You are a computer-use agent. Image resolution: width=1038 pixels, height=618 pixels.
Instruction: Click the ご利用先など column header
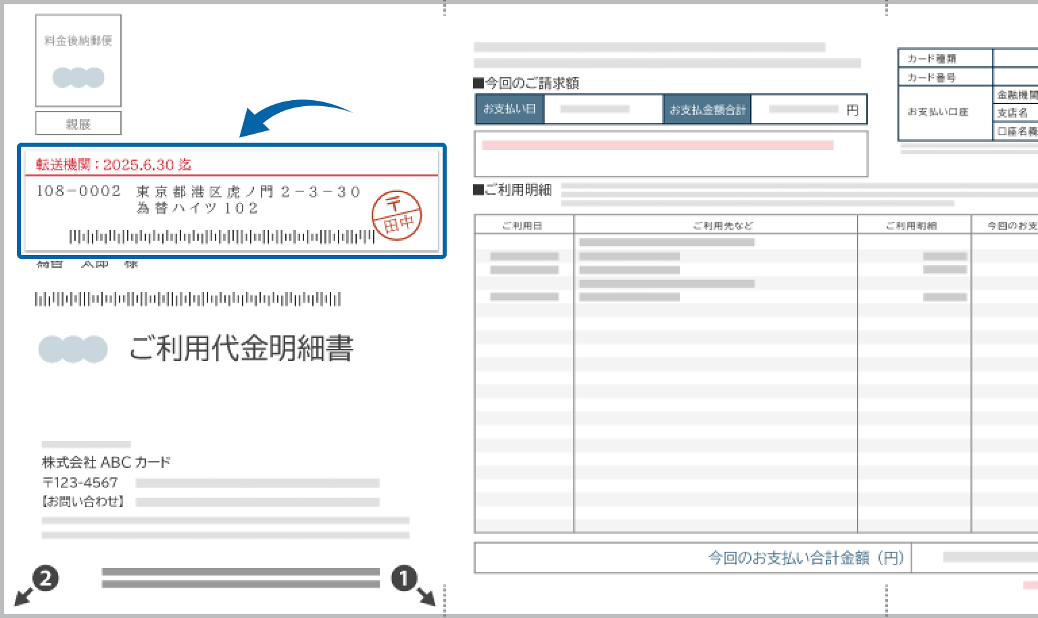[716, 225]
